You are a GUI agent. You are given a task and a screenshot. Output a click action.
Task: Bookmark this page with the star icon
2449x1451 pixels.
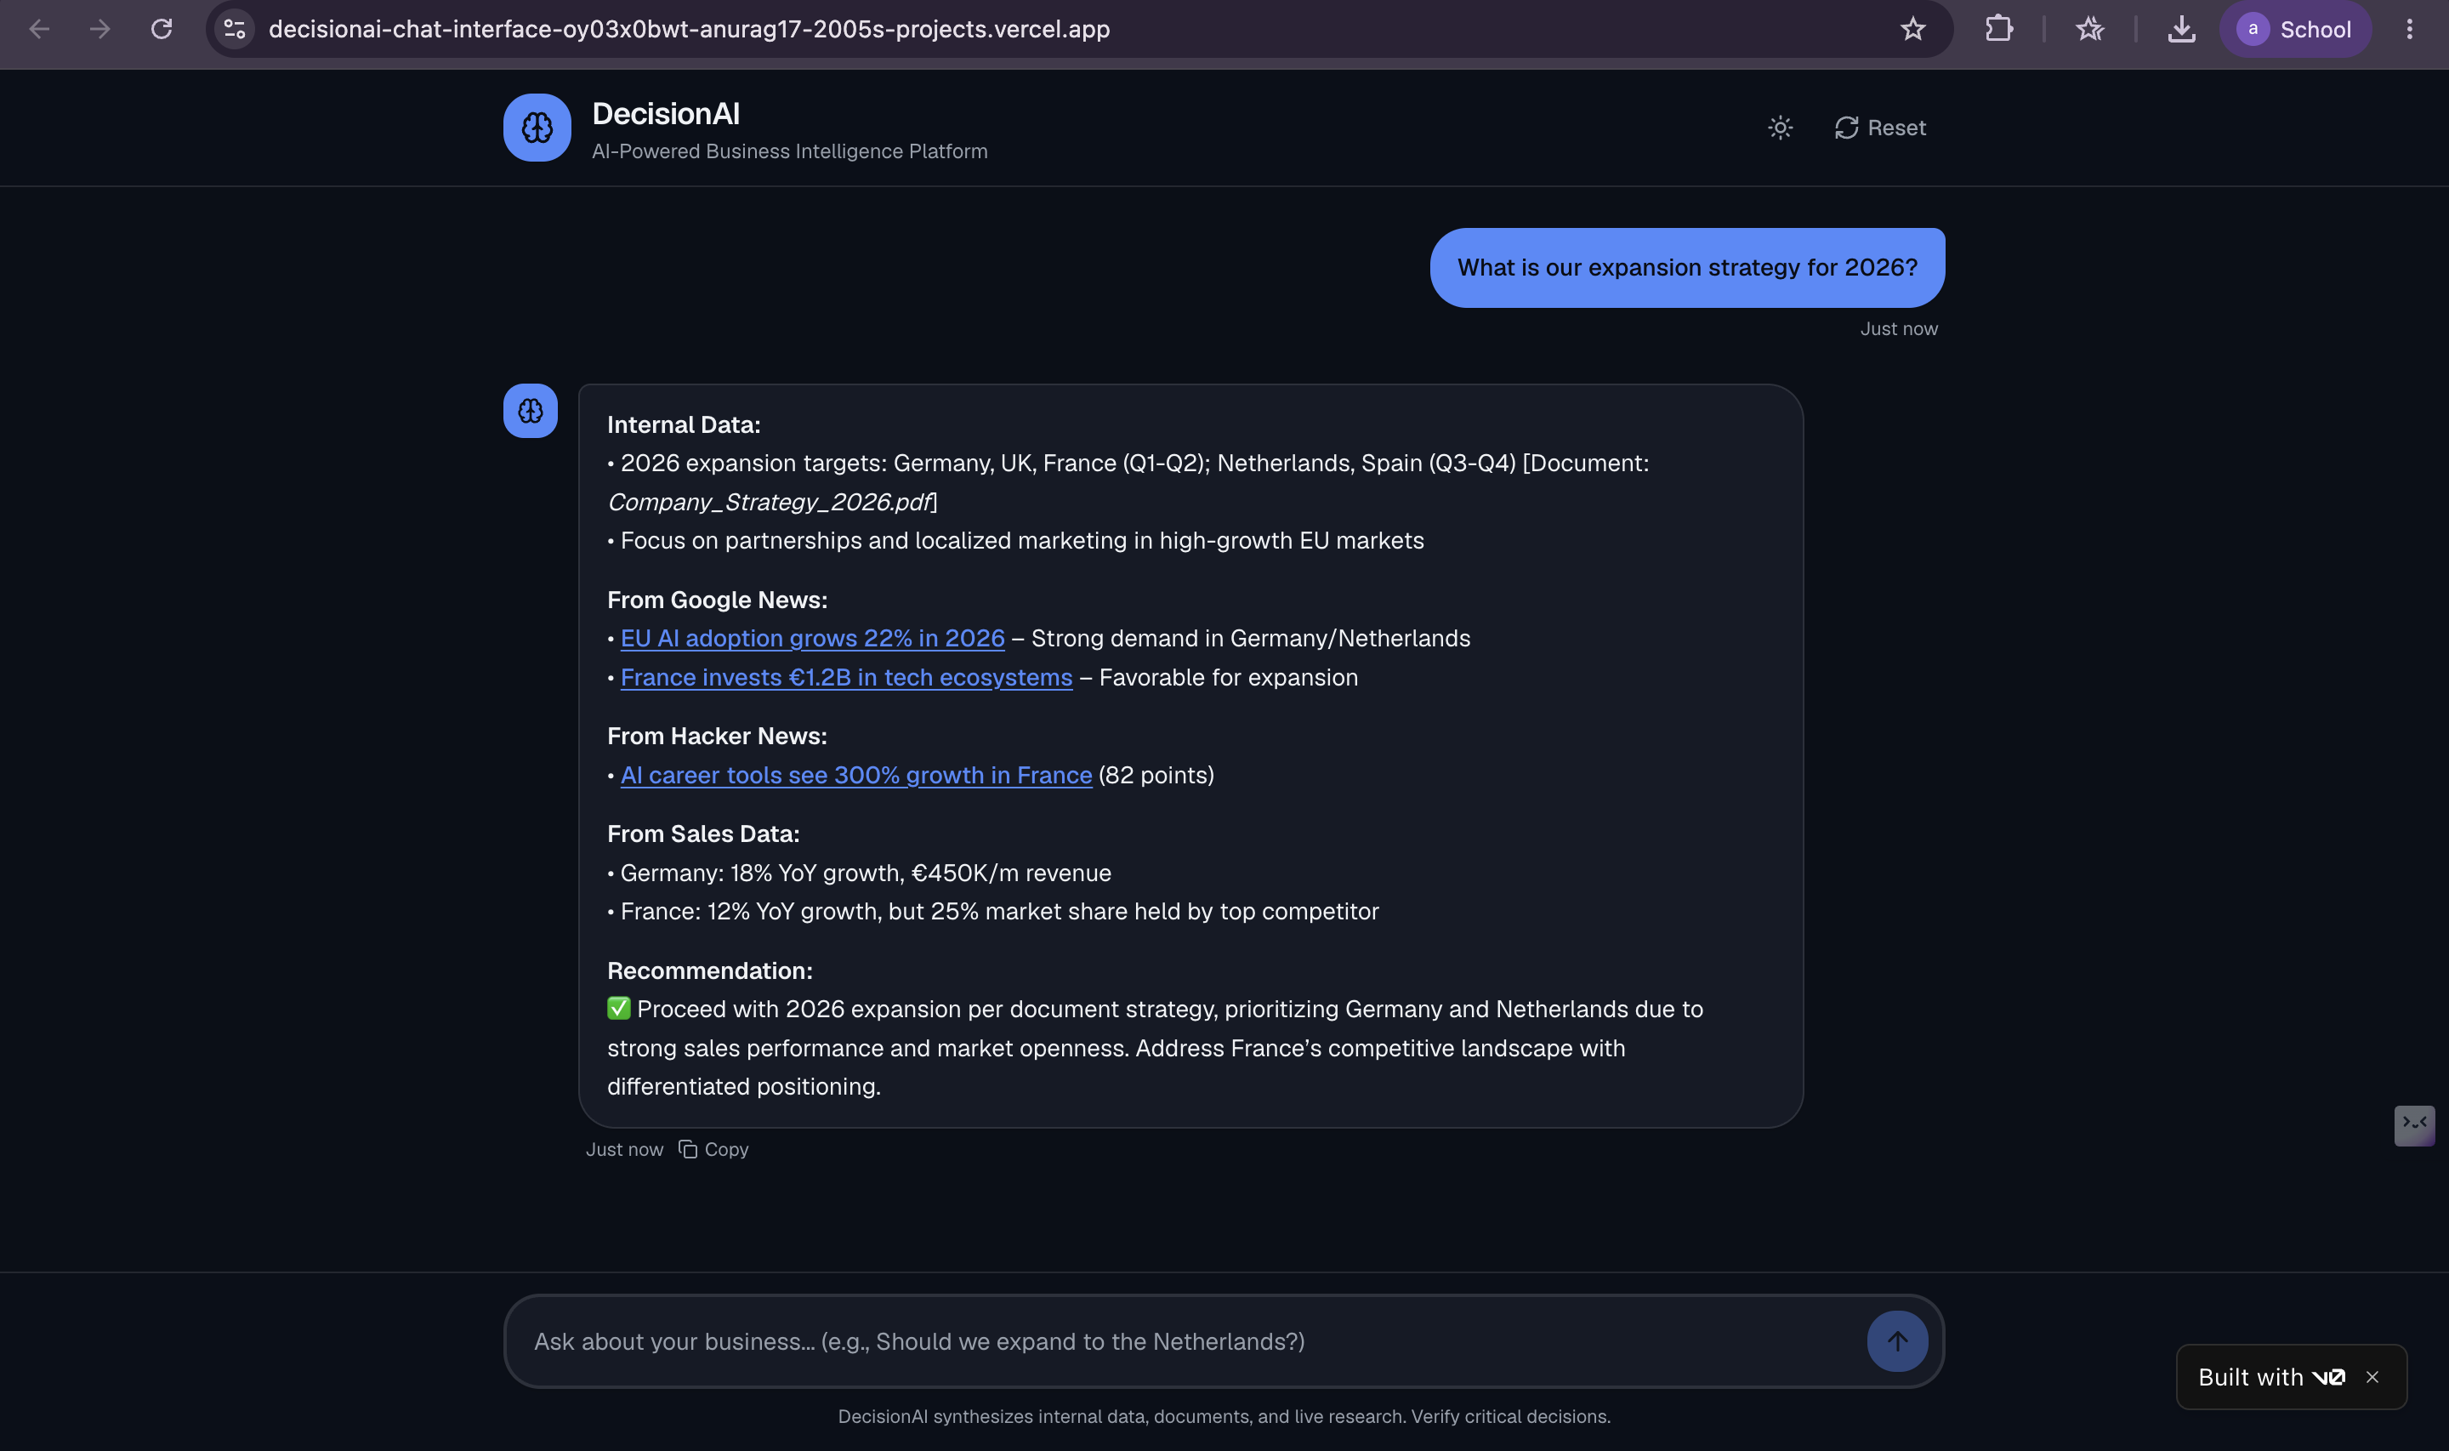[1912, 29]
